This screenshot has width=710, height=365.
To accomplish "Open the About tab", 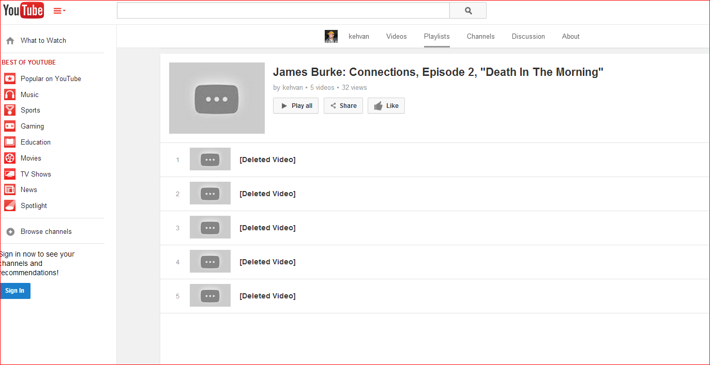I will pyautogui.click(x=571, y=36).
